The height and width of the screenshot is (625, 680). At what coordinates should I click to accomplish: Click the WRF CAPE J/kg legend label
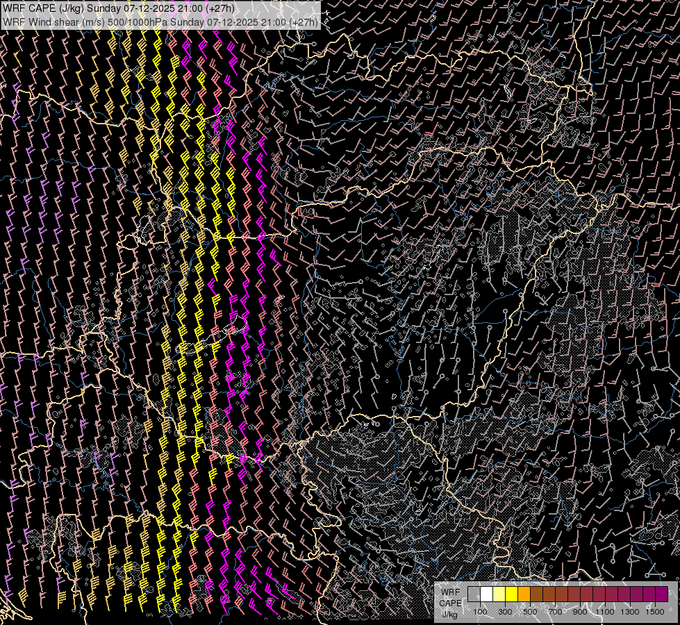[x=449, y=602]
